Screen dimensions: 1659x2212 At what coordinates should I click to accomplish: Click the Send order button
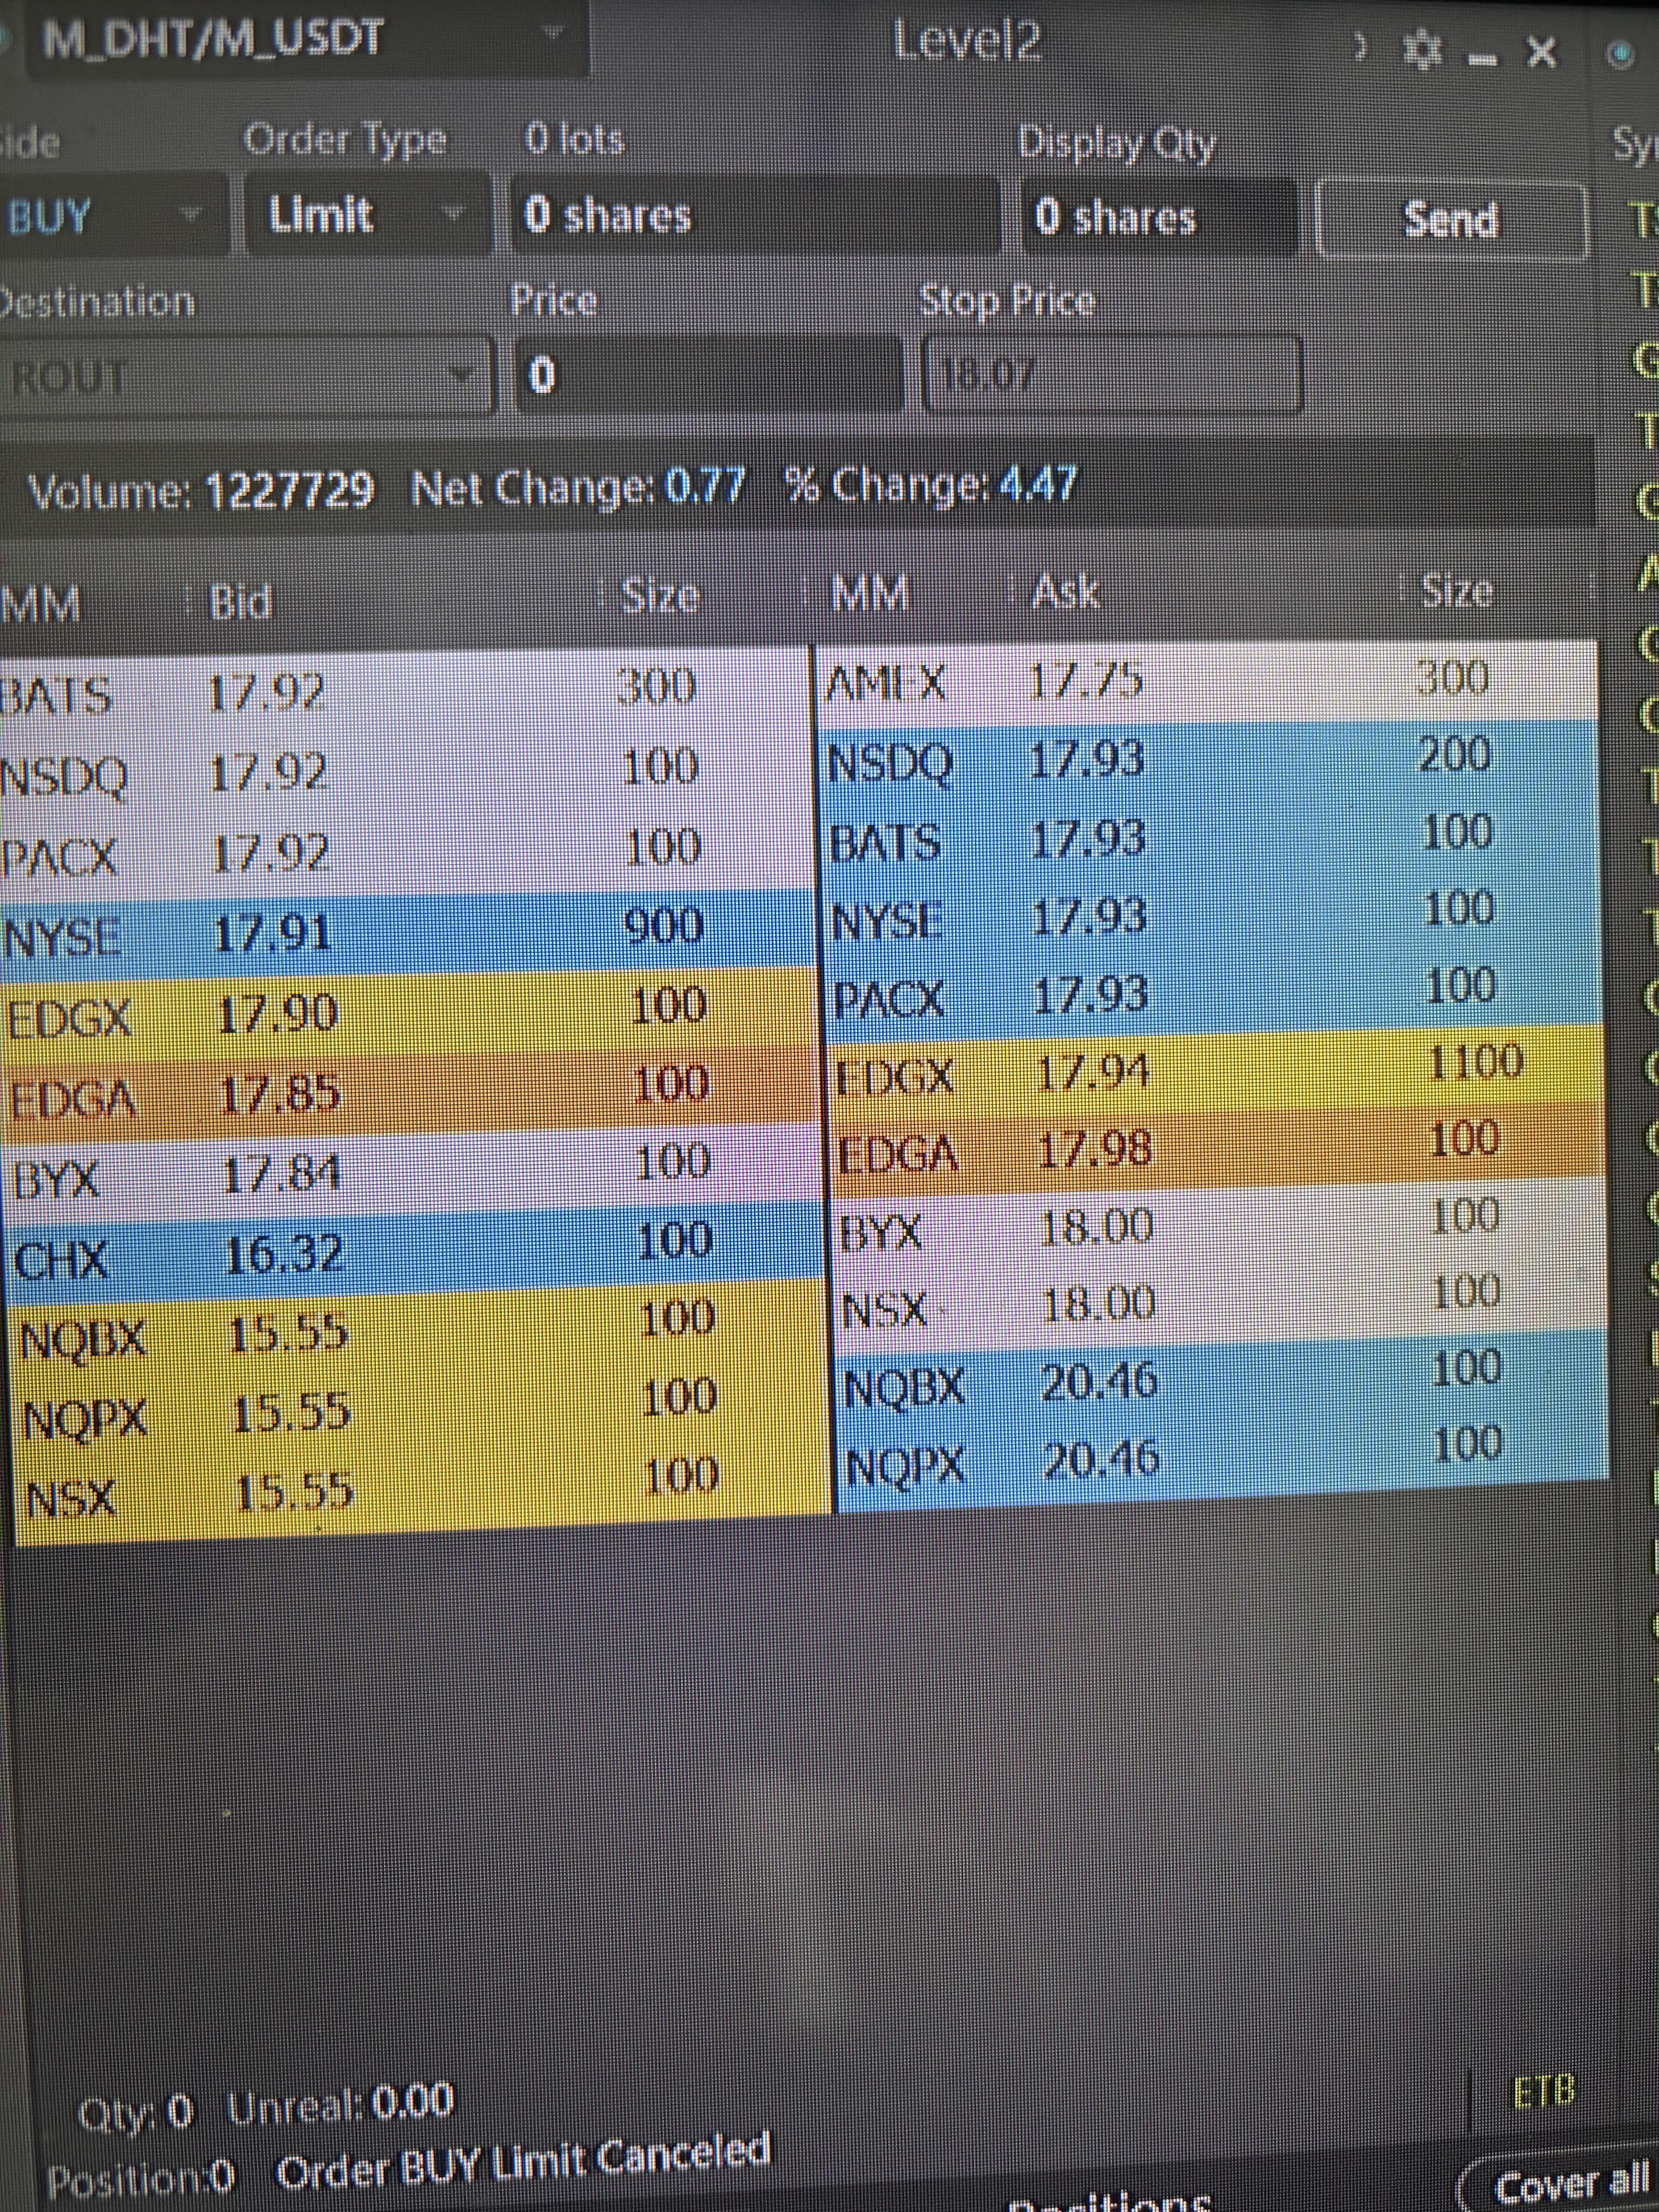point(1450,219)
